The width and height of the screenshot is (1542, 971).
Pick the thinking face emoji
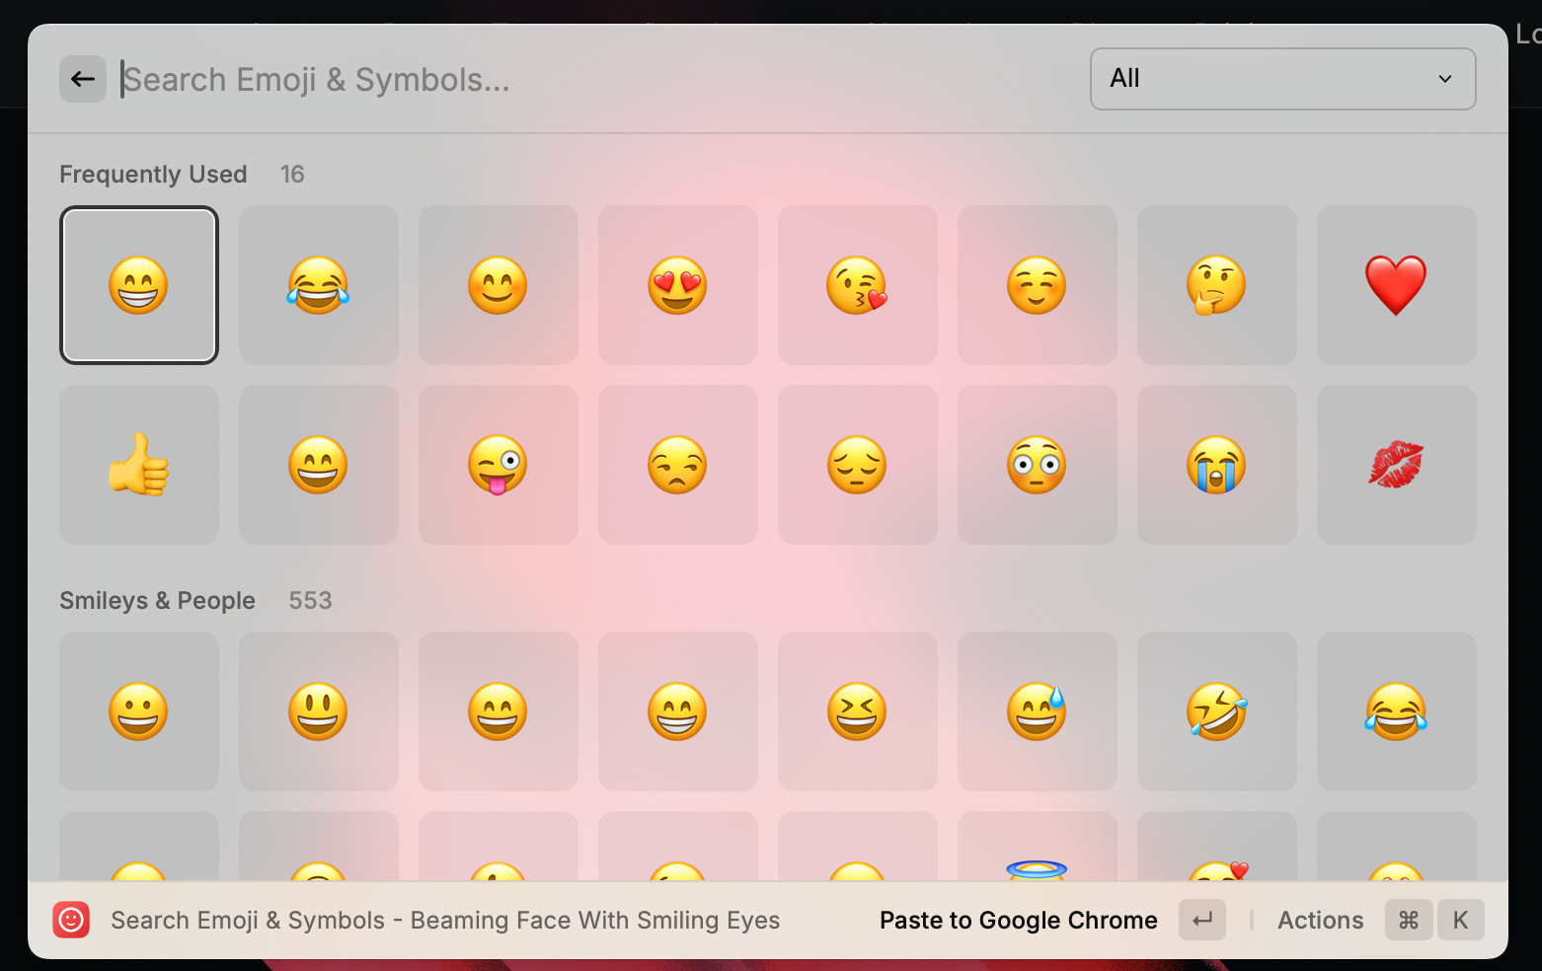1216,285
